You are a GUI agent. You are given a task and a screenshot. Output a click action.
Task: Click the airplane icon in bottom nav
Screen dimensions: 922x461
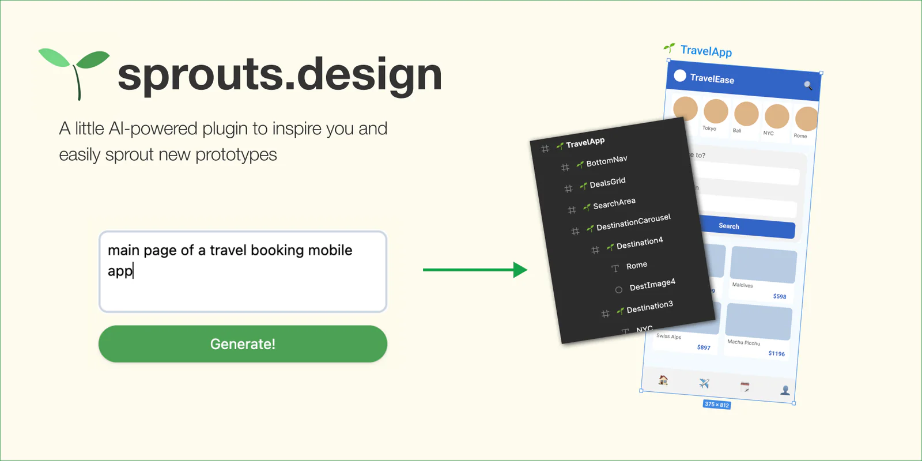704,383
